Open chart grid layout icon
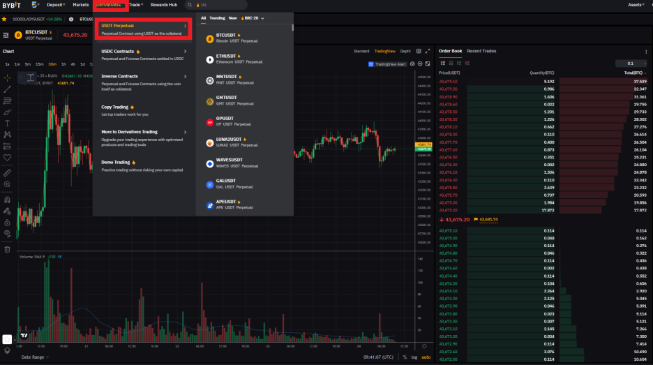Image resolution: width=653 pixels, height=365 pixels. [419, 51]
